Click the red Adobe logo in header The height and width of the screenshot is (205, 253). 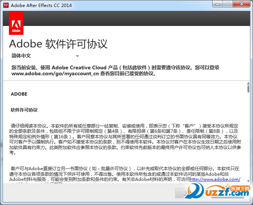point(16,23)
